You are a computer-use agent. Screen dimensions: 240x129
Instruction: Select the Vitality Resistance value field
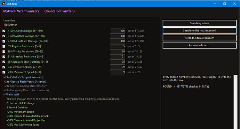pos(118,52)
